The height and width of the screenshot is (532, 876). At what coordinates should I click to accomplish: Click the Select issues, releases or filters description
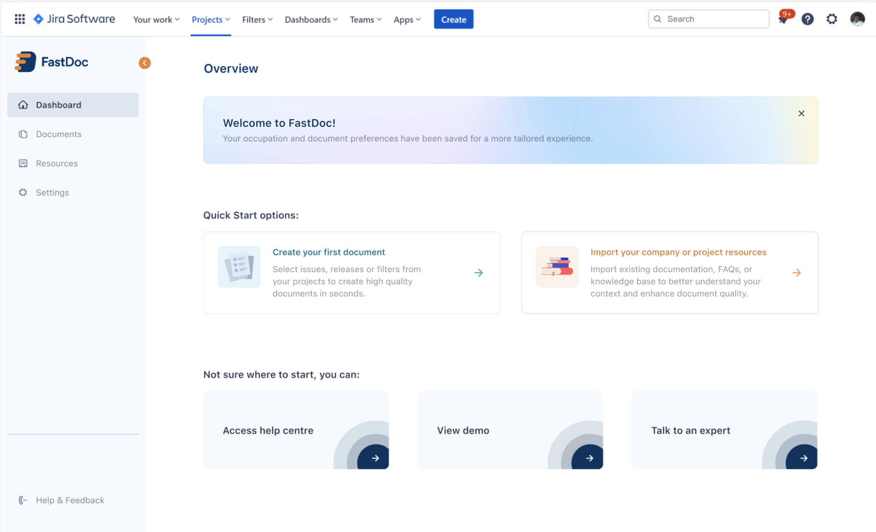(347, 281)
